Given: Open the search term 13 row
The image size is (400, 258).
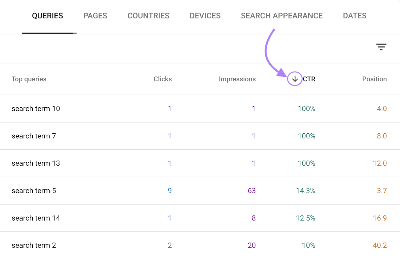Looking at the screenshot, I should (36, 163).
